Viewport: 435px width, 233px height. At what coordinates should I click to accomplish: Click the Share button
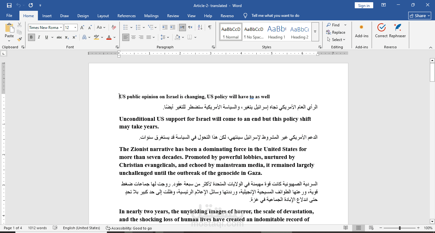pyautogui.click(x=420, y=16)
